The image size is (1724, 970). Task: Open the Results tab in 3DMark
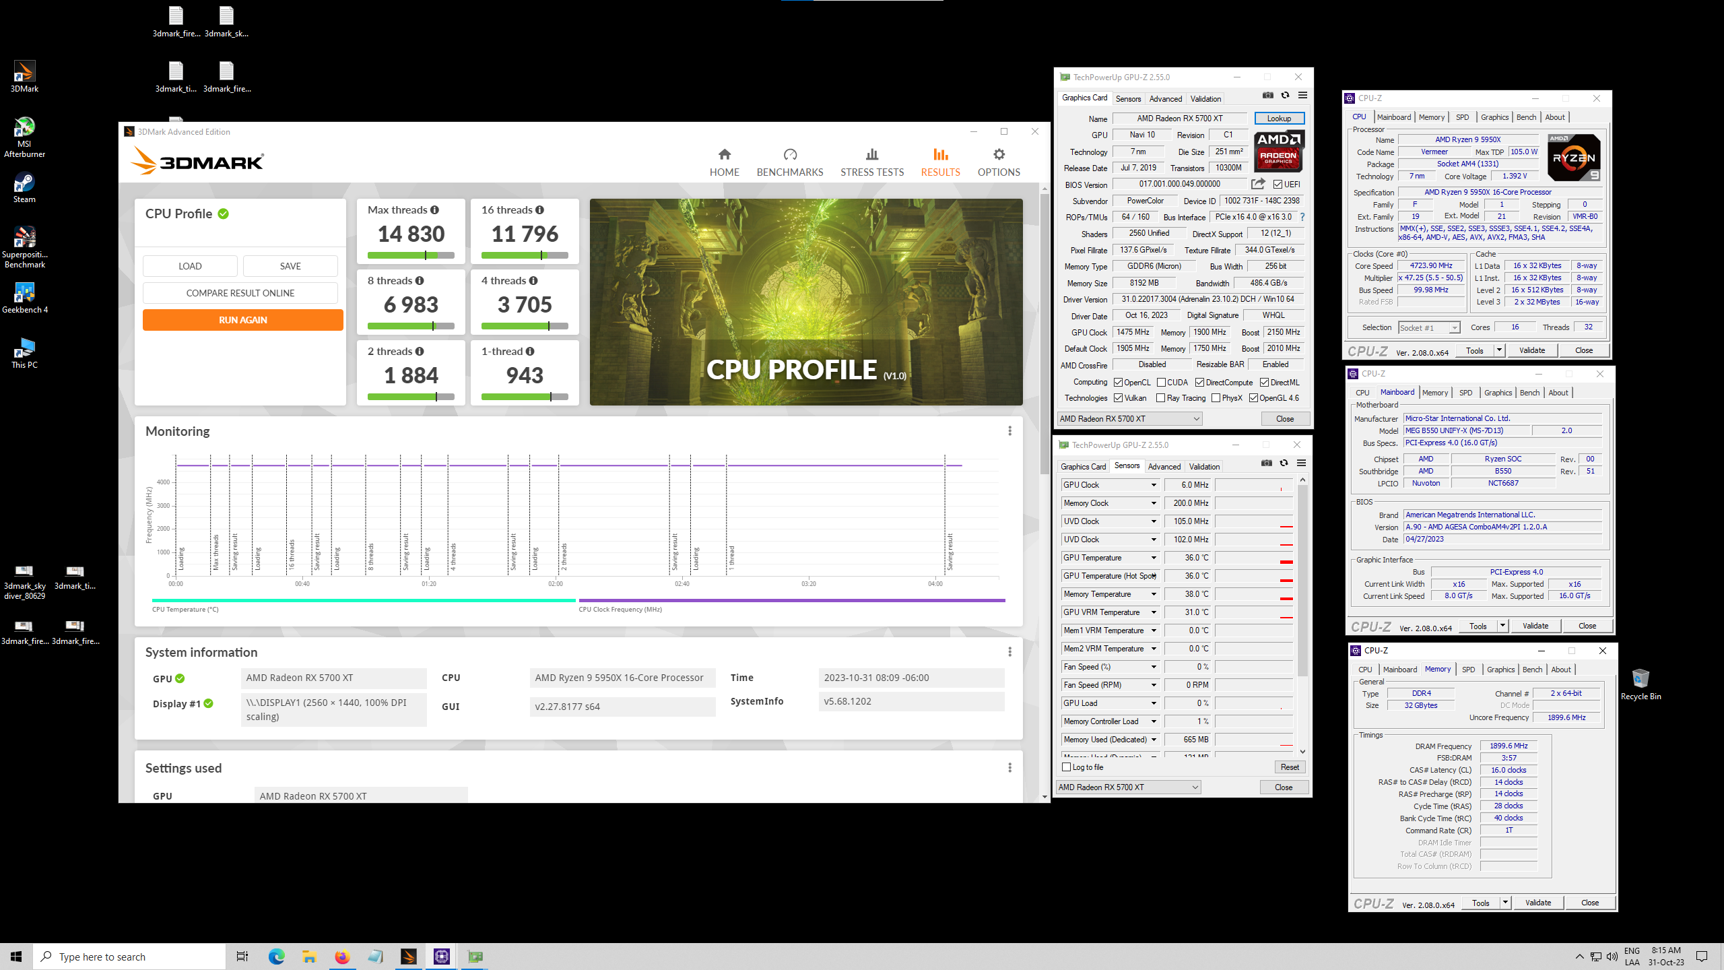click(940, 162)
